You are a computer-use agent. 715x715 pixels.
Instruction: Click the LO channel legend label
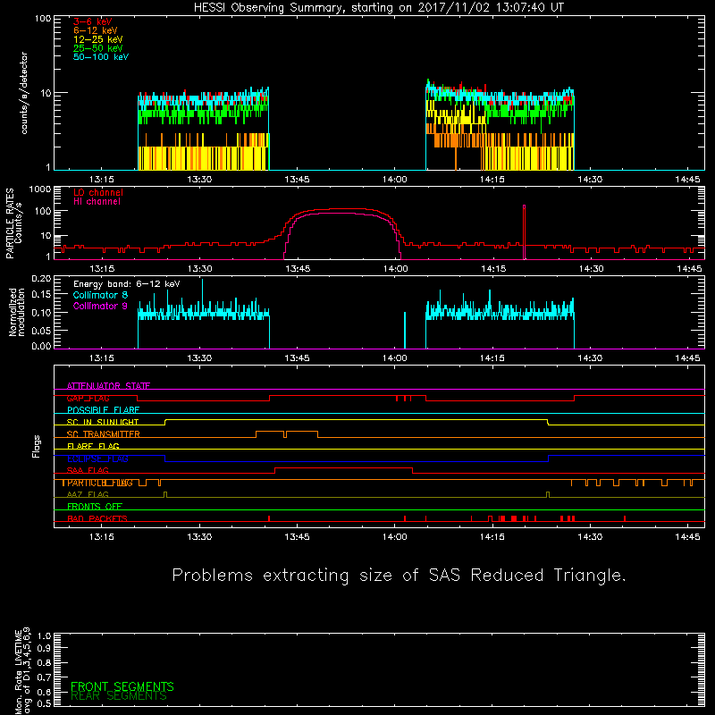(x=98, y=192)
